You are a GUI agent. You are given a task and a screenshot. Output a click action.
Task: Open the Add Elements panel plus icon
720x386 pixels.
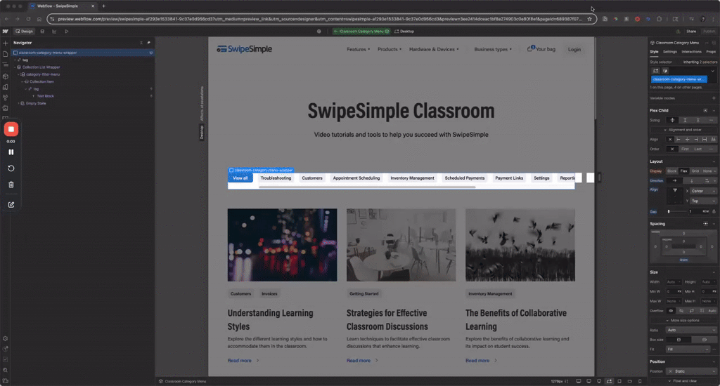click(6, 43)
